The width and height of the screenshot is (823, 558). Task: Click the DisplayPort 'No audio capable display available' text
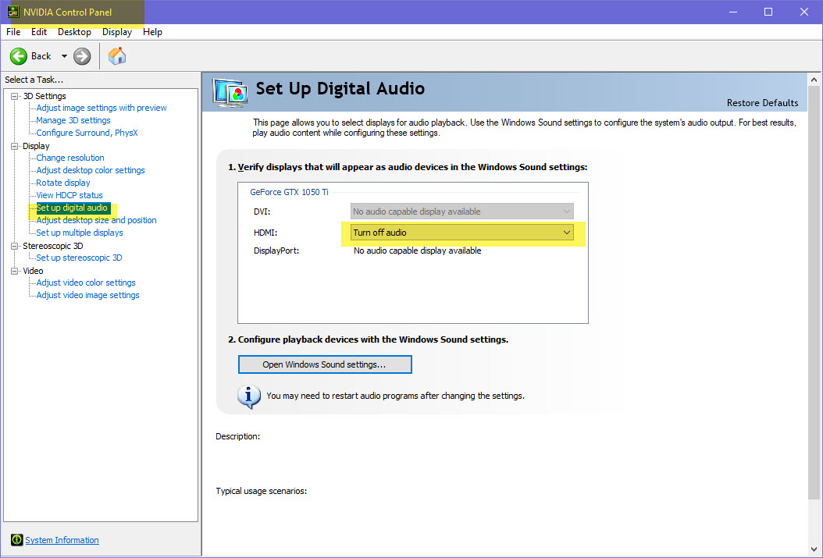click(417, 251)
